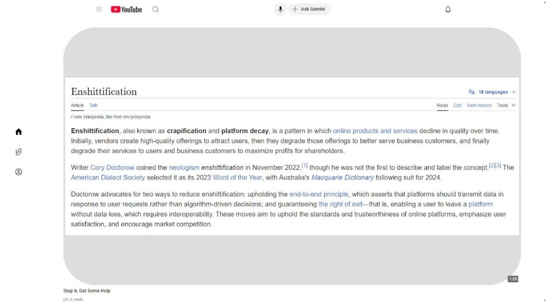Click the YouTube logo
Screen dimensions: 547x303
[126, 9]
